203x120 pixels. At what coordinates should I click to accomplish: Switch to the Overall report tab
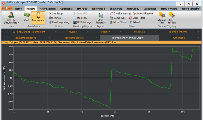coord(73,32)
